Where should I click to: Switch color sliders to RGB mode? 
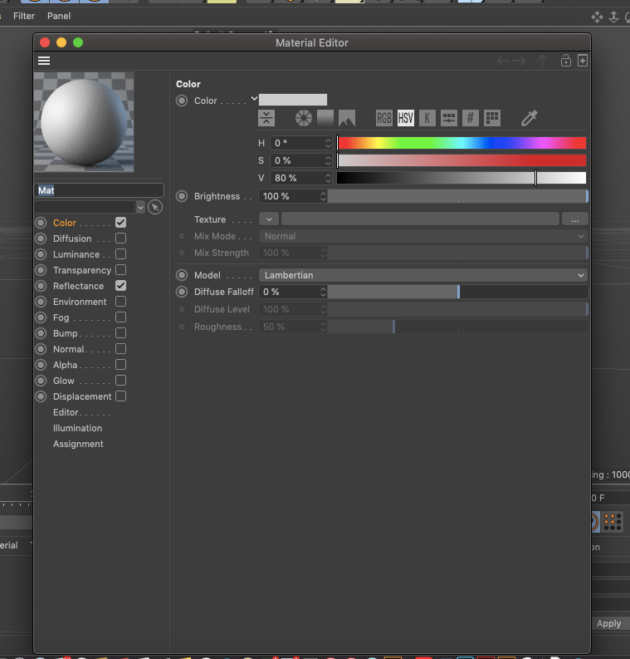coord(383,118)
